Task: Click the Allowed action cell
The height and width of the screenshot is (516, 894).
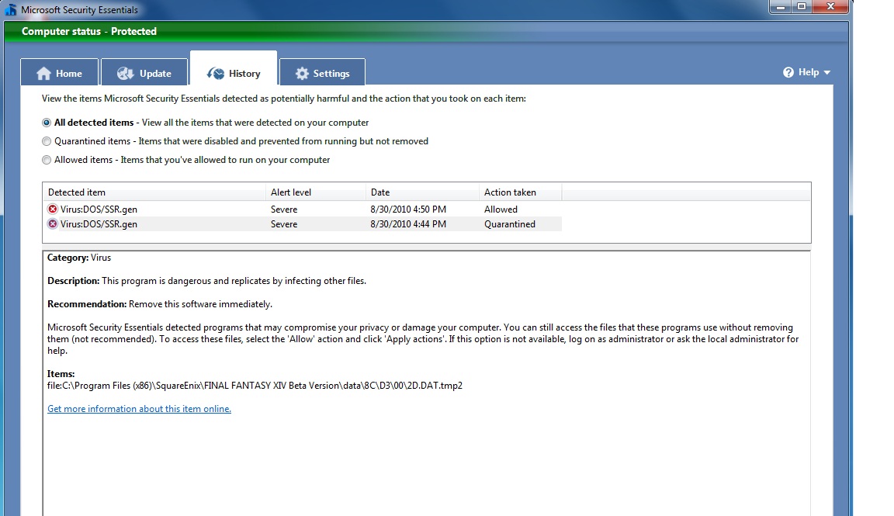Action: tap(501, 210)
